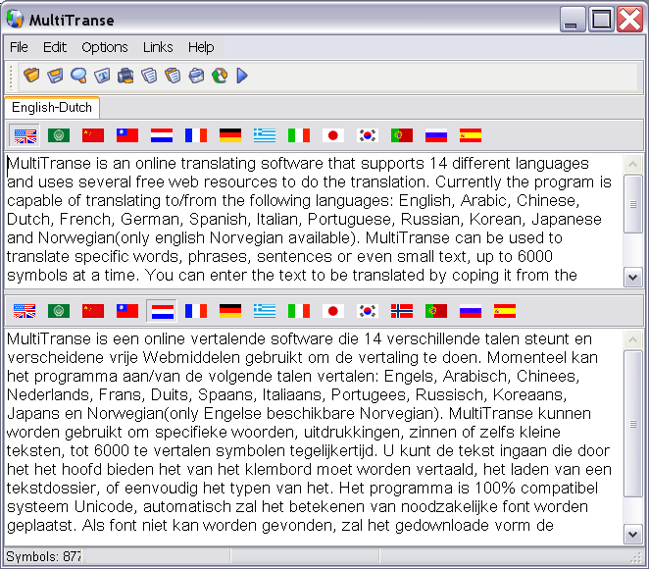Select French flag in source language row
The image size is (649, 569).
tap(196, 135)
